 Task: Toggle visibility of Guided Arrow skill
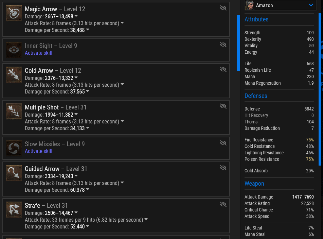[x=223, y=168]
